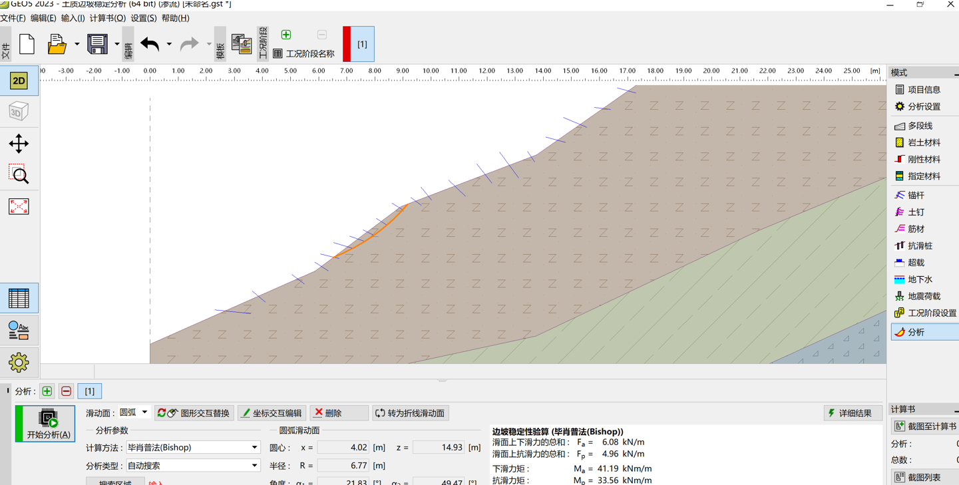Select 土钉 mode
The image size is (959, 485).
pos(924,212)
